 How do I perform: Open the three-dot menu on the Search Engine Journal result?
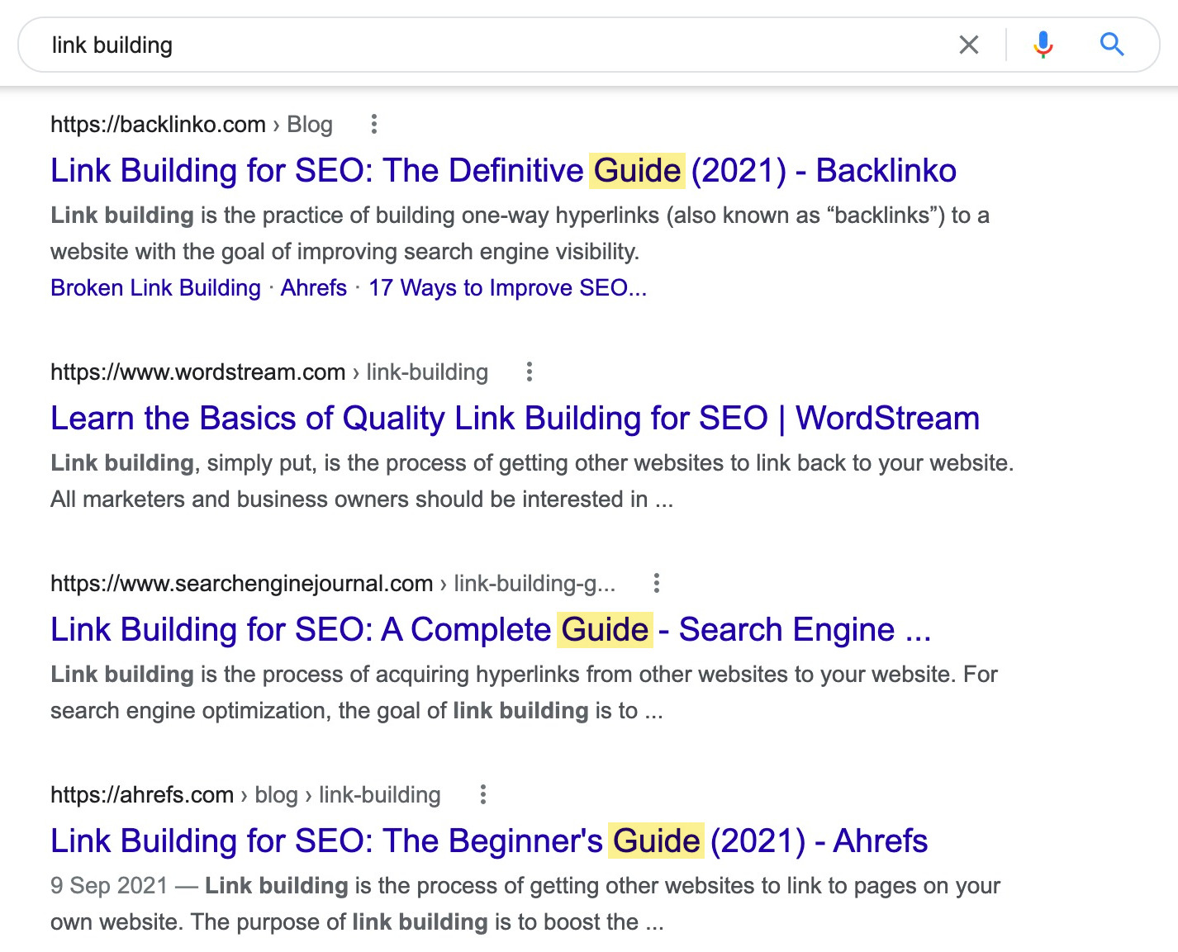[656, 583]
